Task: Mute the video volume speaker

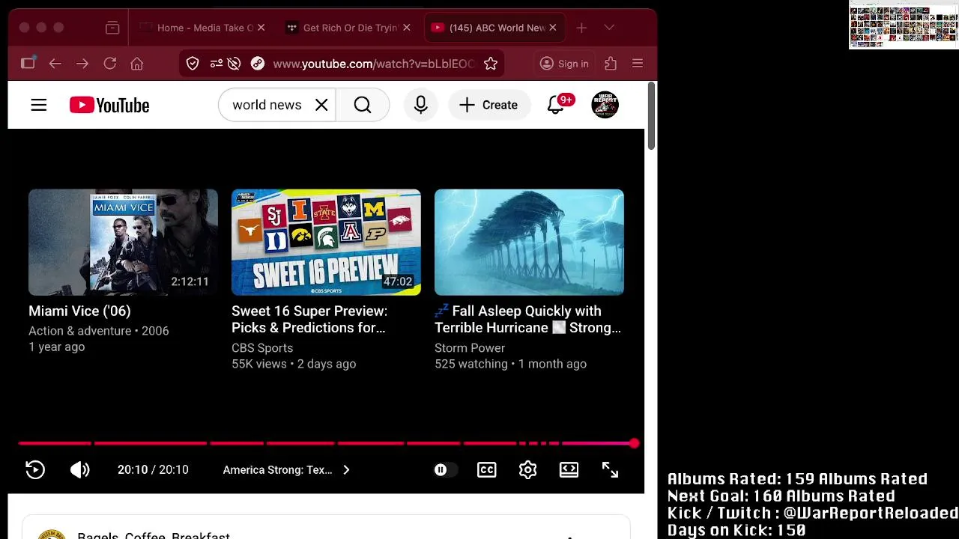Action: pyautogui.click(x=79, y=469)
